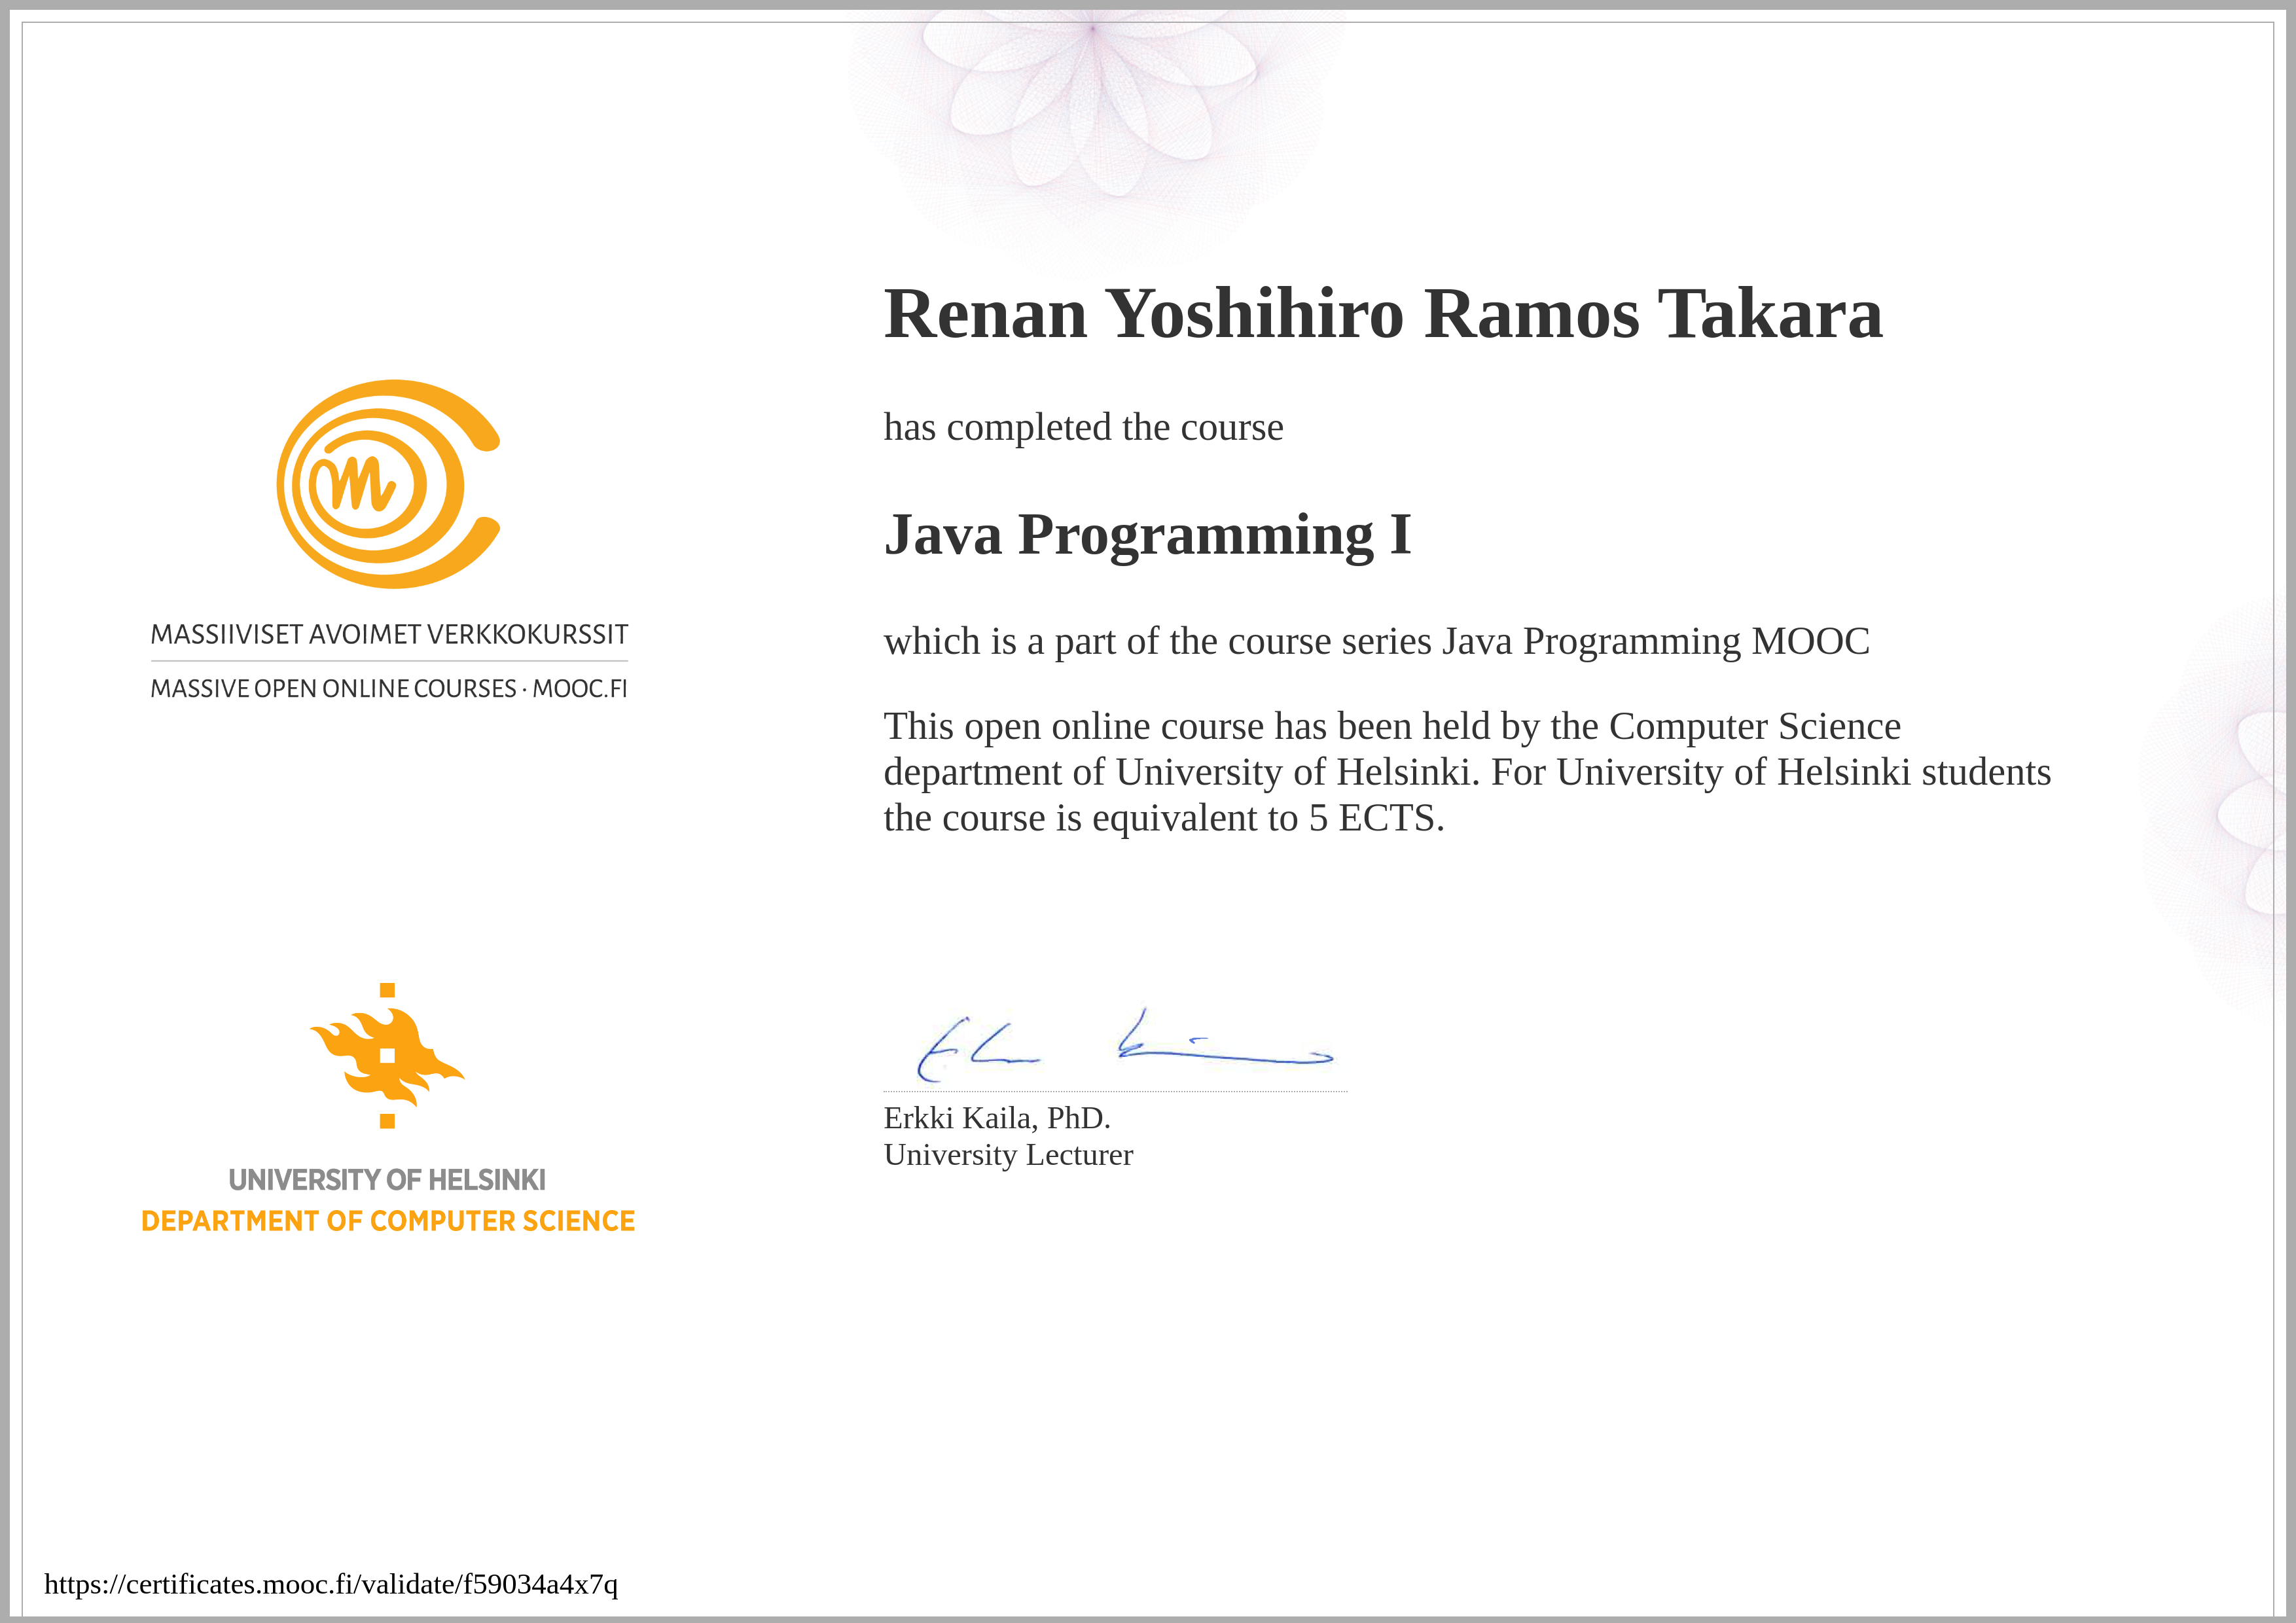Click 'MASSIIVISET AVOIMET VERKKOKURSSIT' text
This screenshot has width=2296, height=1623.
tap(389, 635)
